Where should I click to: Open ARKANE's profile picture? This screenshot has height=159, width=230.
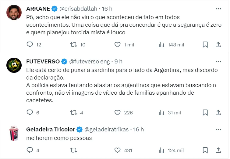[x=14, y=12]
